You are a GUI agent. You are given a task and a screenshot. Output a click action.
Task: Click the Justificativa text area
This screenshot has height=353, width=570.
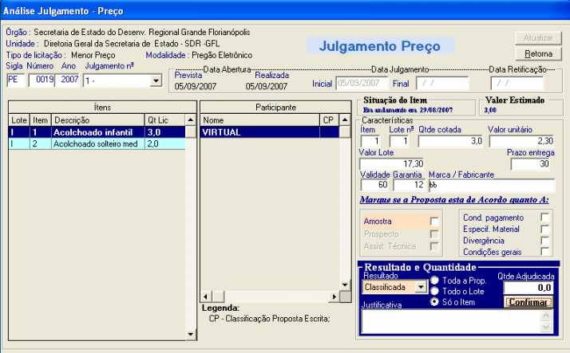451,321
